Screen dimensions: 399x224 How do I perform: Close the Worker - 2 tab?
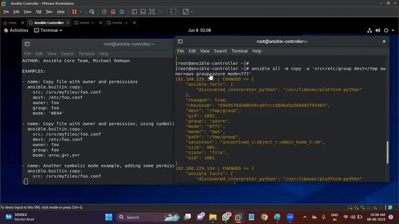click(x=134, y=22)
